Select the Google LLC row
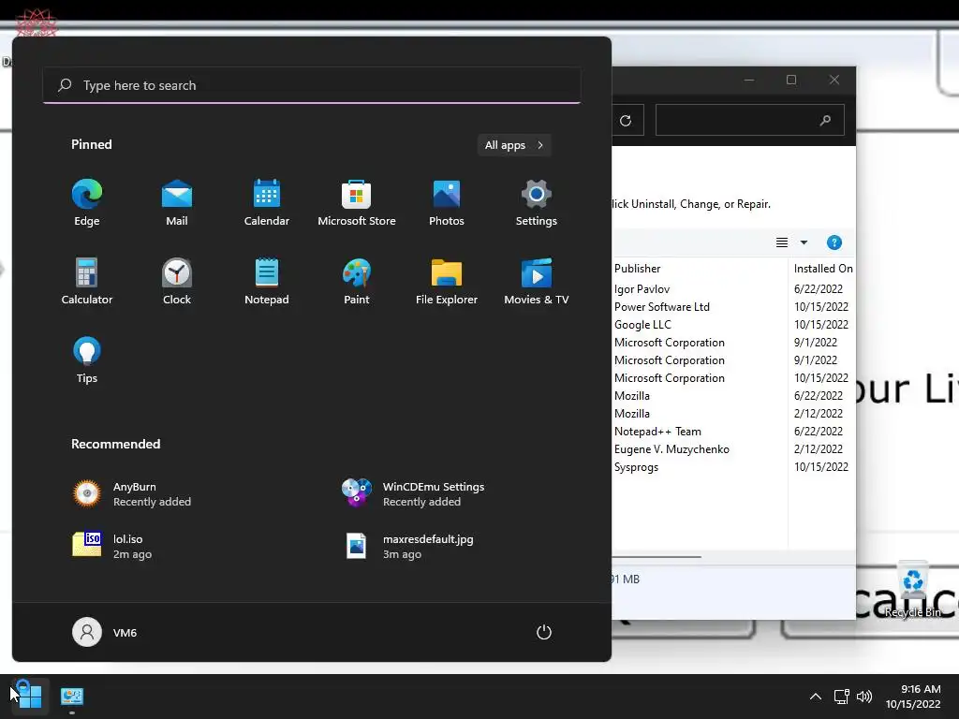Screen dimensions: 959x719 pyautogui.click(x=733, y=325)
